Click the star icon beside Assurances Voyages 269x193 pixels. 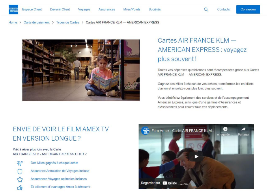pyautogui.click(x=20, y=179)
